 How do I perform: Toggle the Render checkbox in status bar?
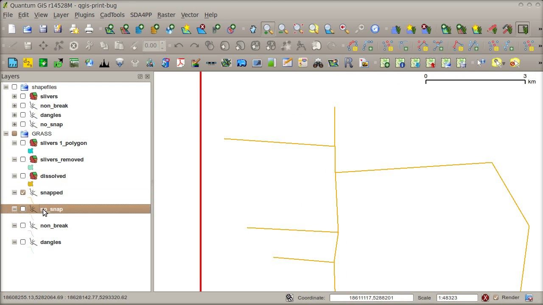(x=495, y=298)
